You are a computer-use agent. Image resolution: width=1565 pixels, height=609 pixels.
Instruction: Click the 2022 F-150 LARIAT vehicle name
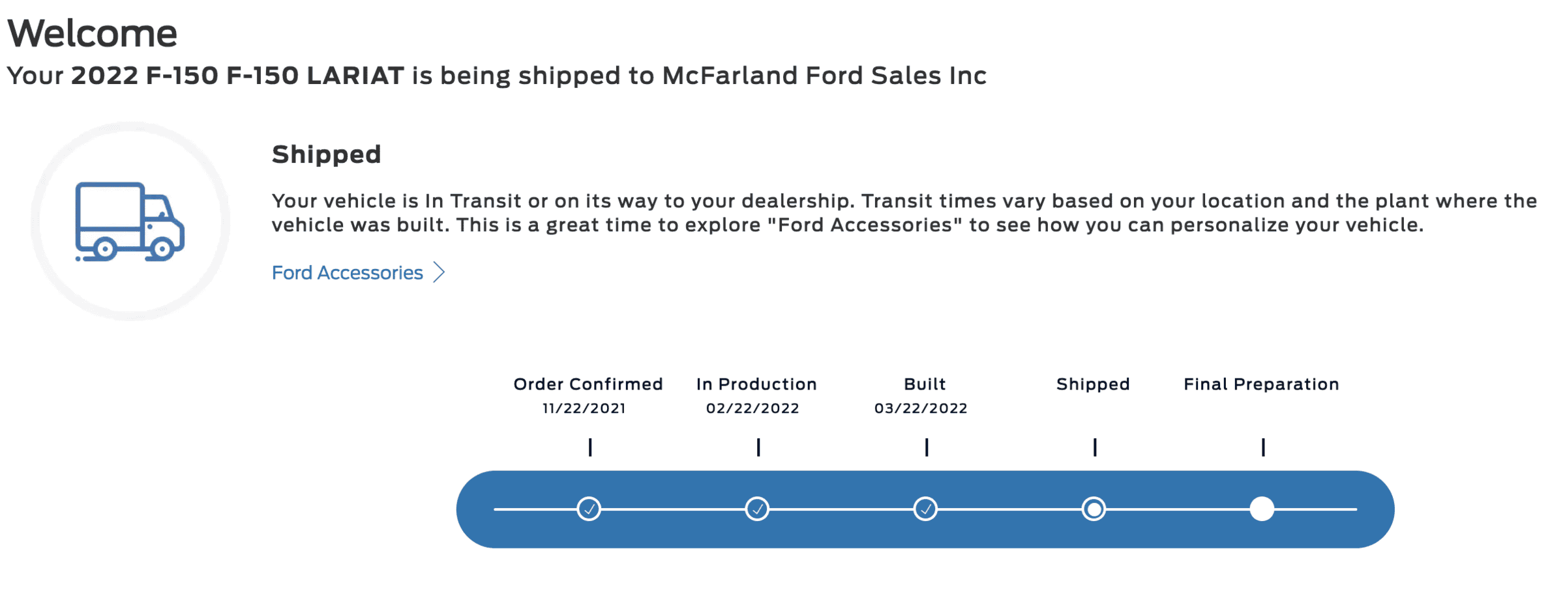click(237, 76)
